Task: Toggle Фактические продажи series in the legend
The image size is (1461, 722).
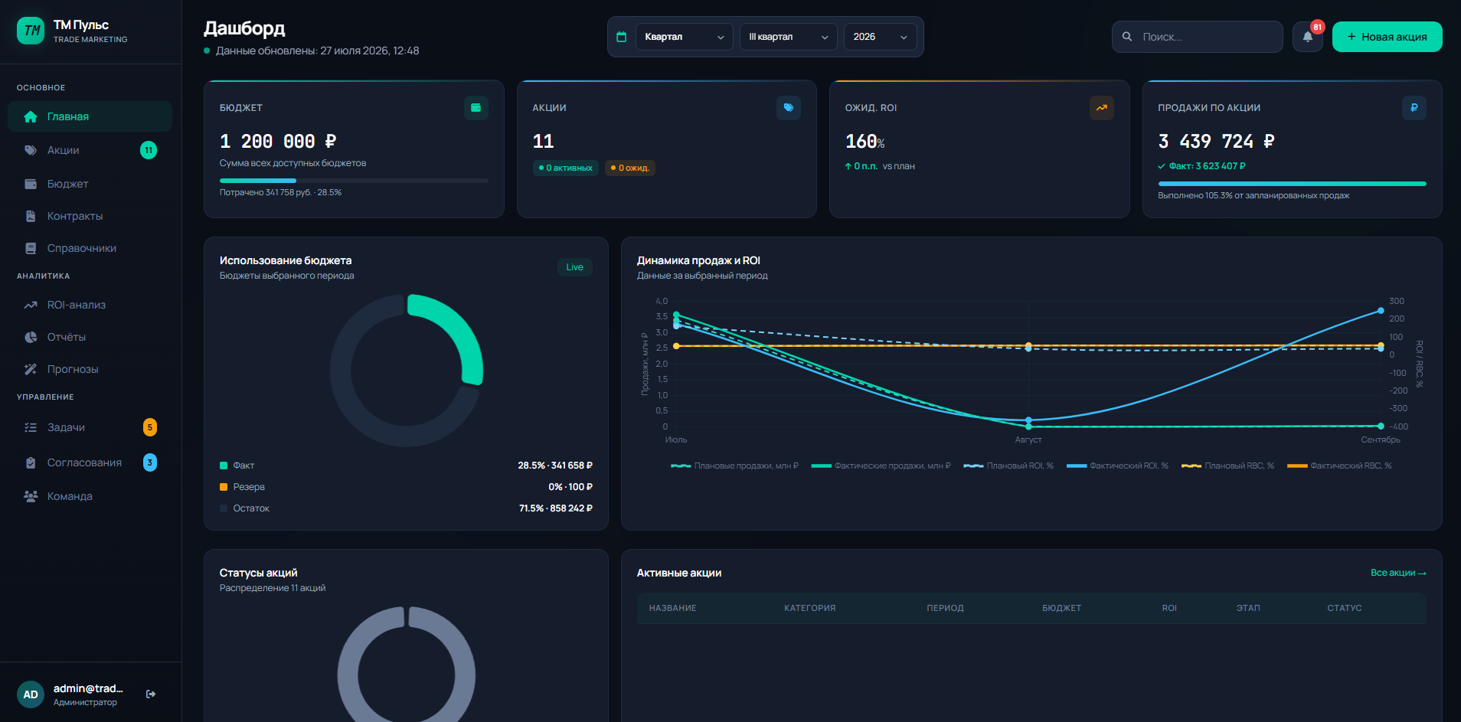Action: pos(881,466)
